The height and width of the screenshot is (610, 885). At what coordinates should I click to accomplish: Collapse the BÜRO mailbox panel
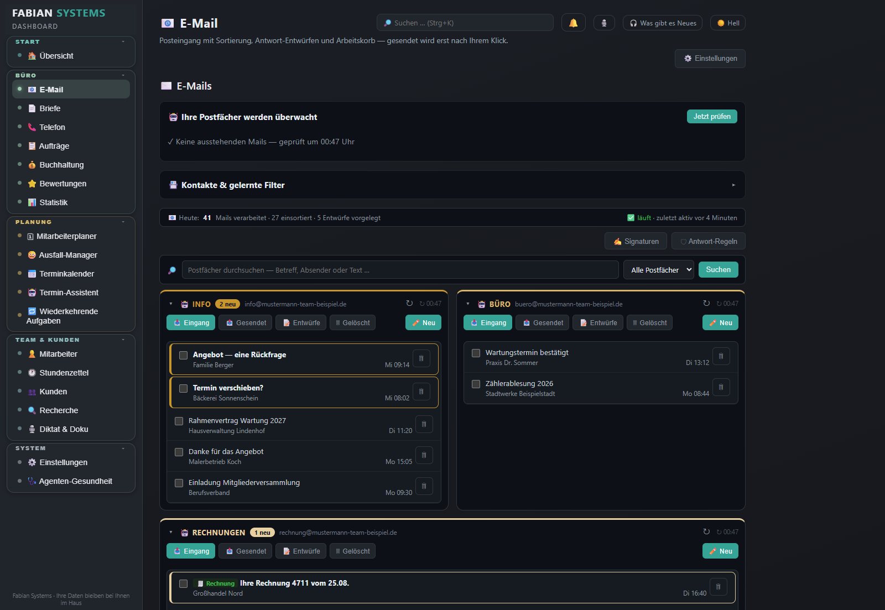(468, 304)
